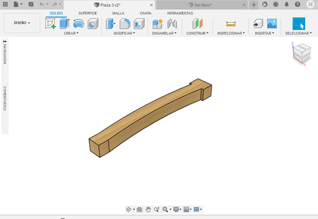Open the zoom options dropdown arrow
The image size is (318, 219).
170,209
